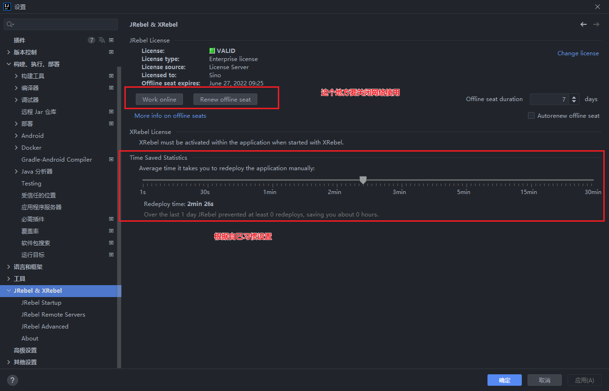Click the project-level icon beside 编译器
The height and width of the screenshot is (391, 609).
tap(111, 88)
